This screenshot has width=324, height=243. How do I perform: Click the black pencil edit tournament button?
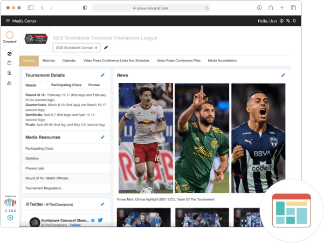tap(106, 48)
